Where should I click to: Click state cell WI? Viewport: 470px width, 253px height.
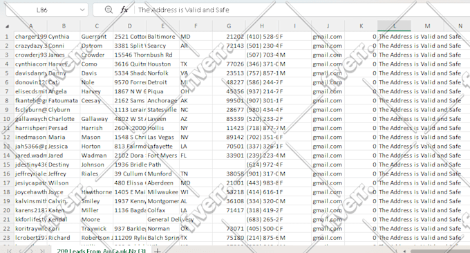196,192
